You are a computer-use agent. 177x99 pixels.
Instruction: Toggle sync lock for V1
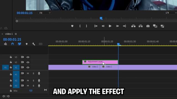22,67
